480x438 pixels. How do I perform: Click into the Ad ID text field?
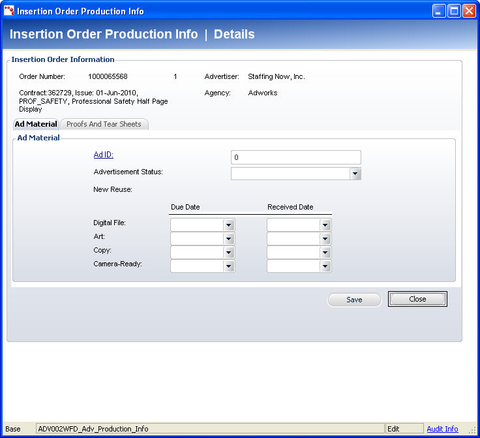click(x=295, y=157)
